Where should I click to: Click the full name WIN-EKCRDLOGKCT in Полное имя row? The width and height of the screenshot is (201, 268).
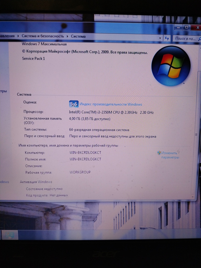pos(85,159)
